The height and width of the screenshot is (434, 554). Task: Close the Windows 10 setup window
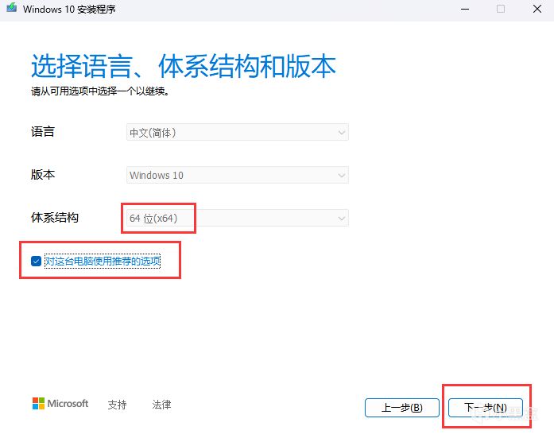tap(537, 9)
